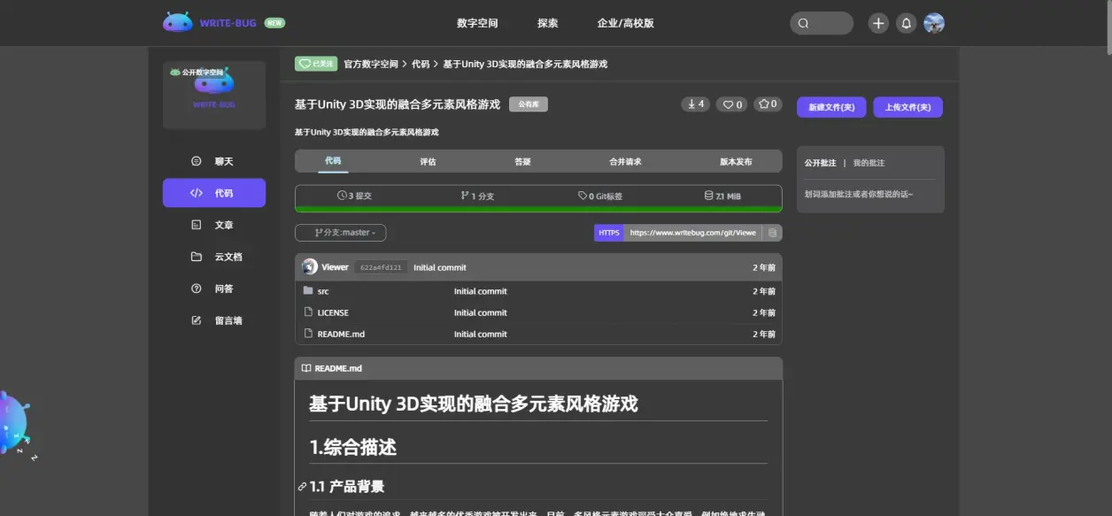Open Initial commit message for LICENSE row
Image resolution: width=1112 pixels, height=516 pixels.
pos(481,312)
